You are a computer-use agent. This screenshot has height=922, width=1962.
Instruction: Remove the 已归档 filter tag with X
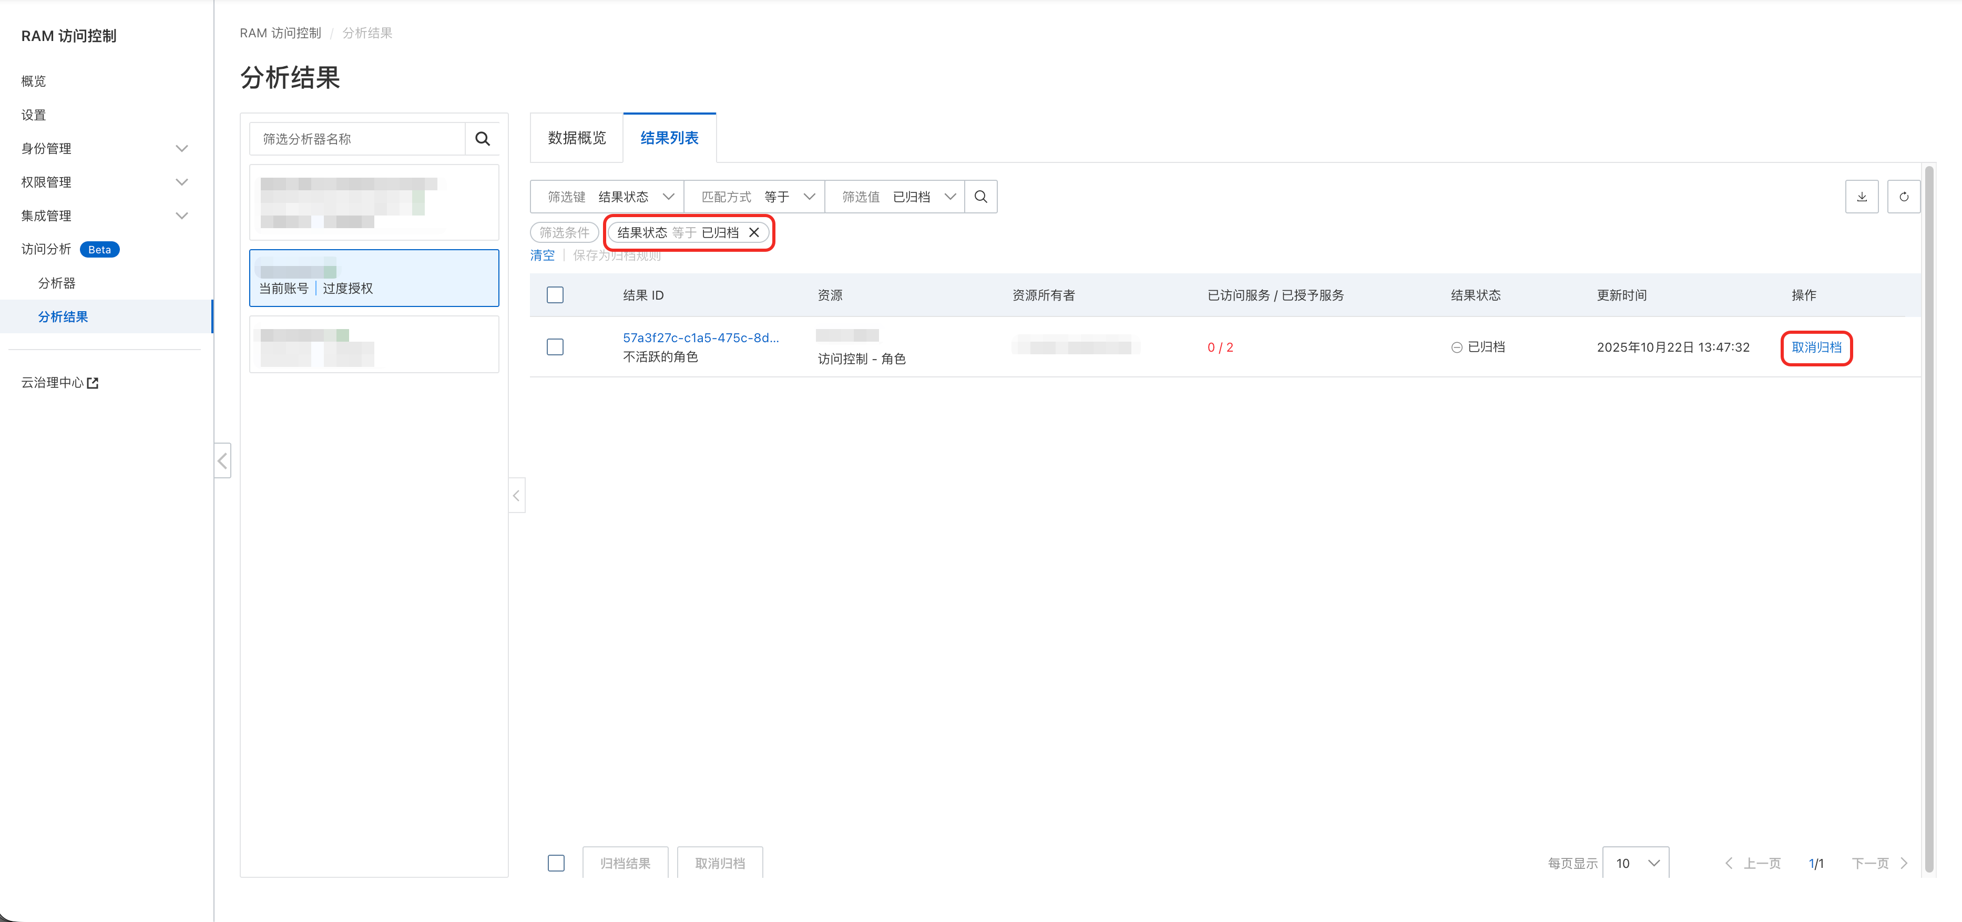754,232
